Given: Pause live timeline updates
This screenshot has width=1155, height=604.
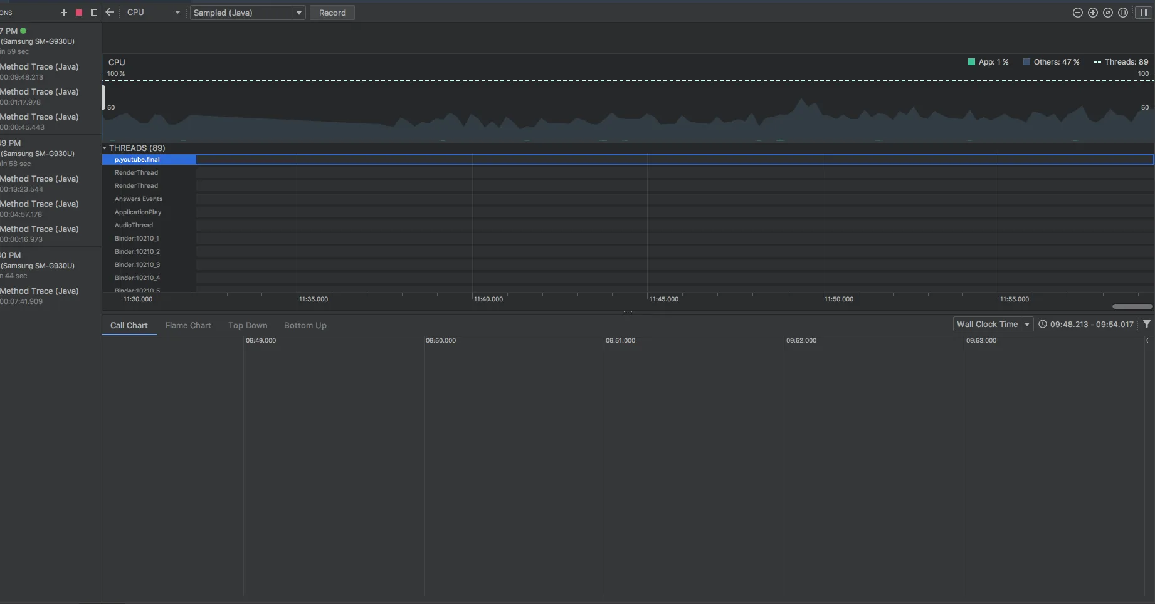Looking at the screenshot, I should click(1143, 13).
